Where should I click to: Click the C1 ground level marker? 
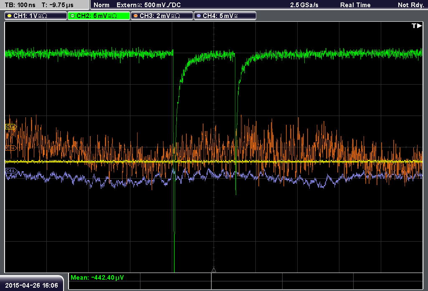tap(11, 126)
